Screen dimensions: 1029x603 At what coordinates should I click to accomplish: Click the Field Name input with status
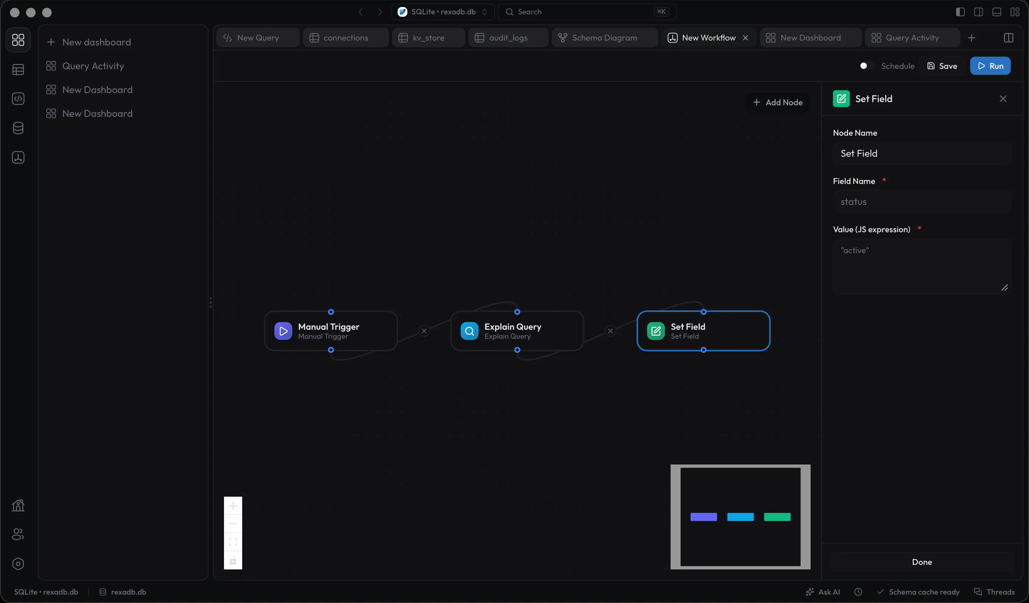click(922, 201)
